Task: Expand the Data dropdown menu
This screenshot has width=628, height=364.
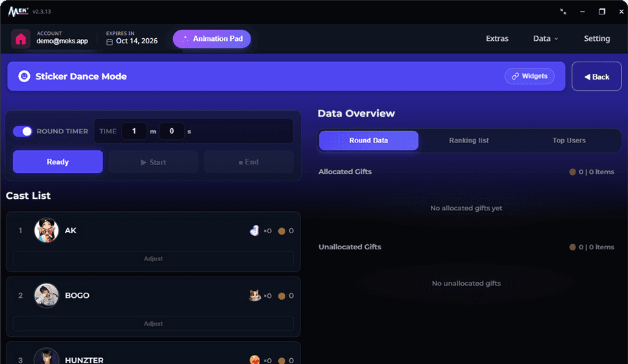Action: pos(546,38)
